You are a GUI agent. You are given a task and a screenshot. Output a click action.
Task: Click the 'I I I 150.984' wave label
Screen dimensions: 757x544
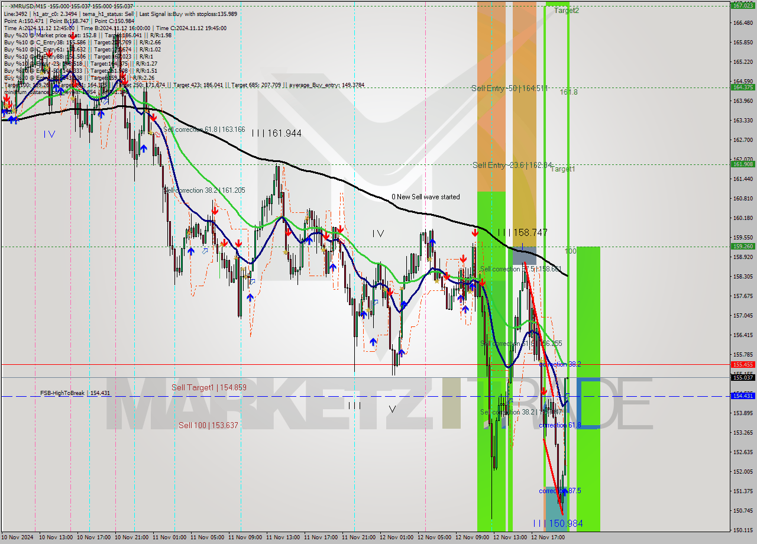coord(558,523)
